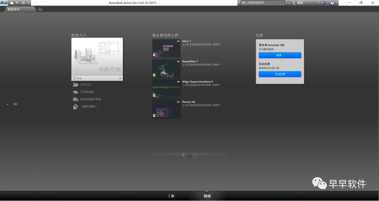Viewport: 379px width, 201px height.
Task: Click the 打开图纸集 sheet set icon
Action: tap(76, 92)
